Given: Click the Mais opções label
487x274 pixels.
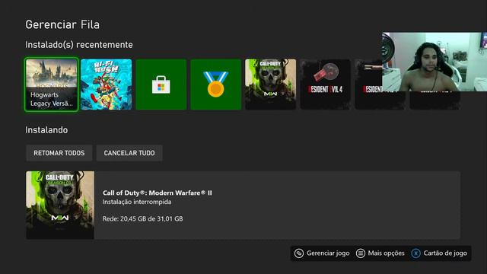Looking at the screenshot, I should coord(386,253).
